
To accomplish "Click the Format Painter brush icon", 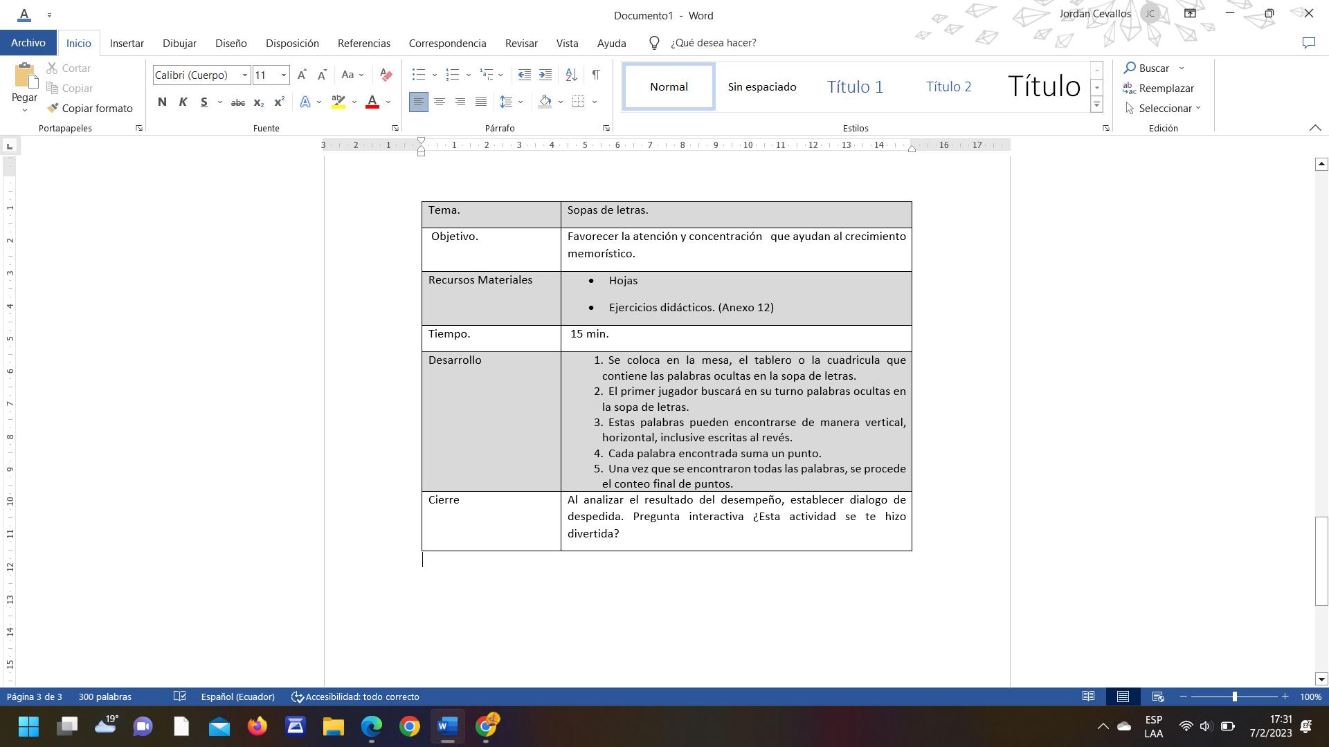I will [x=53, y=108].
